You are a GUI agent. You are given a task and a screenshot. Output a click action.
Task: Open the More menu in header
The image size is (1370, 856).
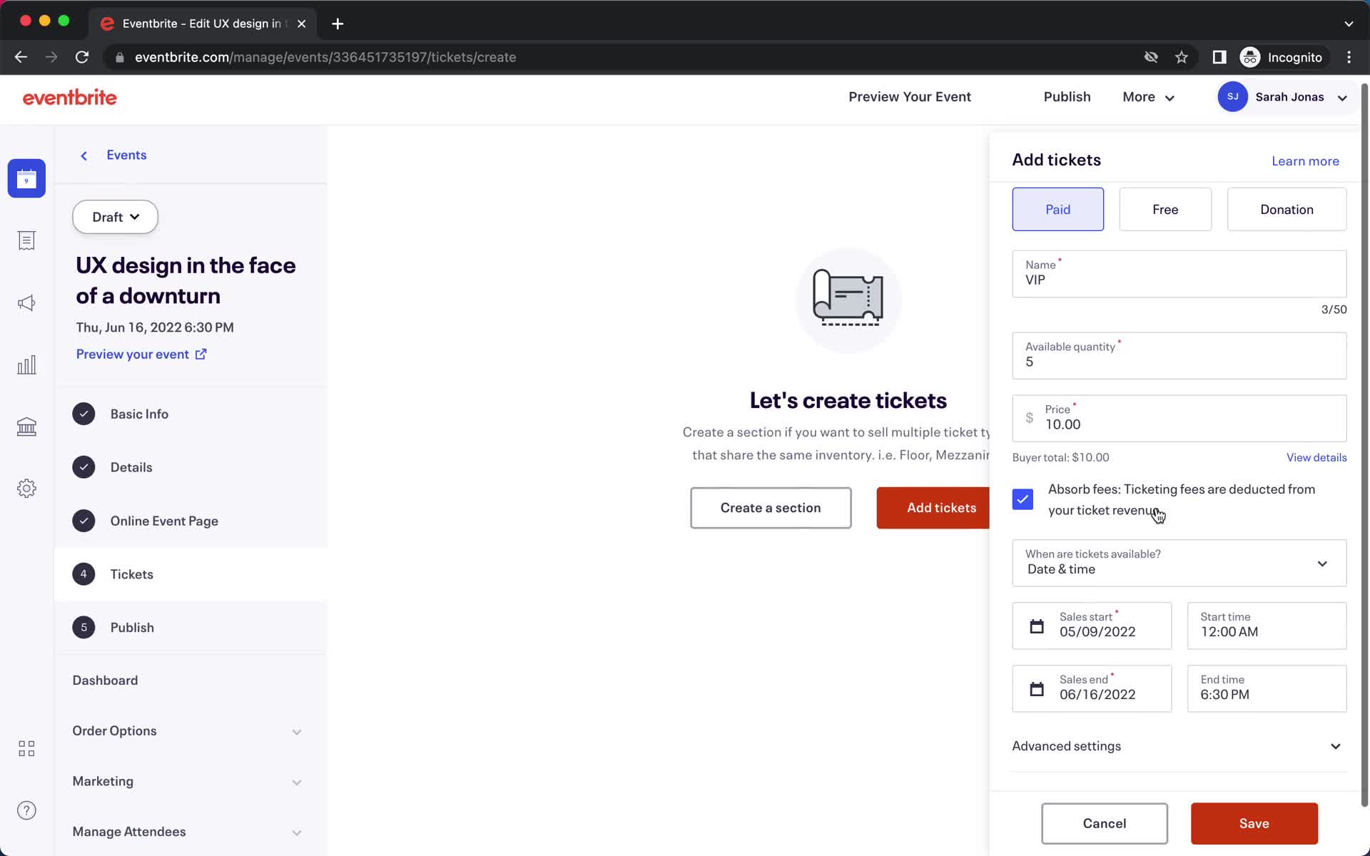click(x=1148, y=97)
